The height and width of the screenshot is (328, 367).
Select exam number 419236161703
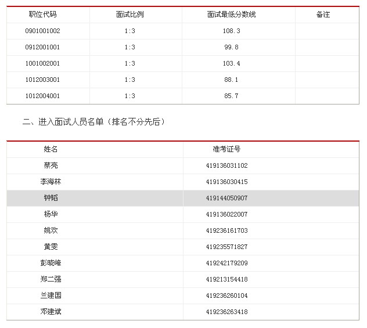pos(226,230)
